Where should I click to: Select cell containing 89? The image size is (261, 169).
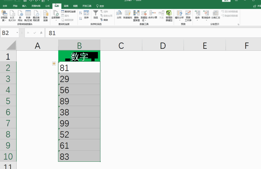click(x=79, y=101)
